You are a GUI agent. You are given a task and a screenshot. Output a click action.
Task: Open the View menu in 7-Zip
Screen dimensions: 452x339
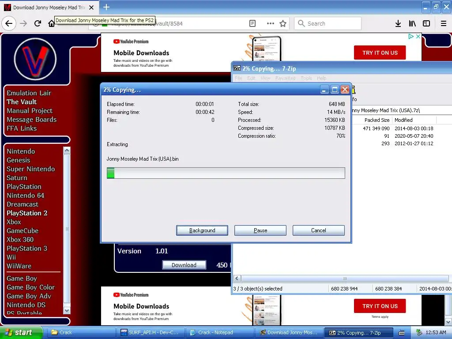265,78
